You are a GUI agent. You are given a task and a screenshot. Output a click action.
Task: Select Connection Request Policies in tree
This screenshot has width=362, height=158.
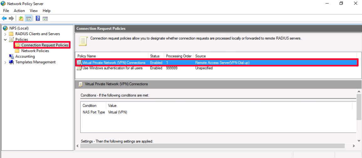[45, 45]
